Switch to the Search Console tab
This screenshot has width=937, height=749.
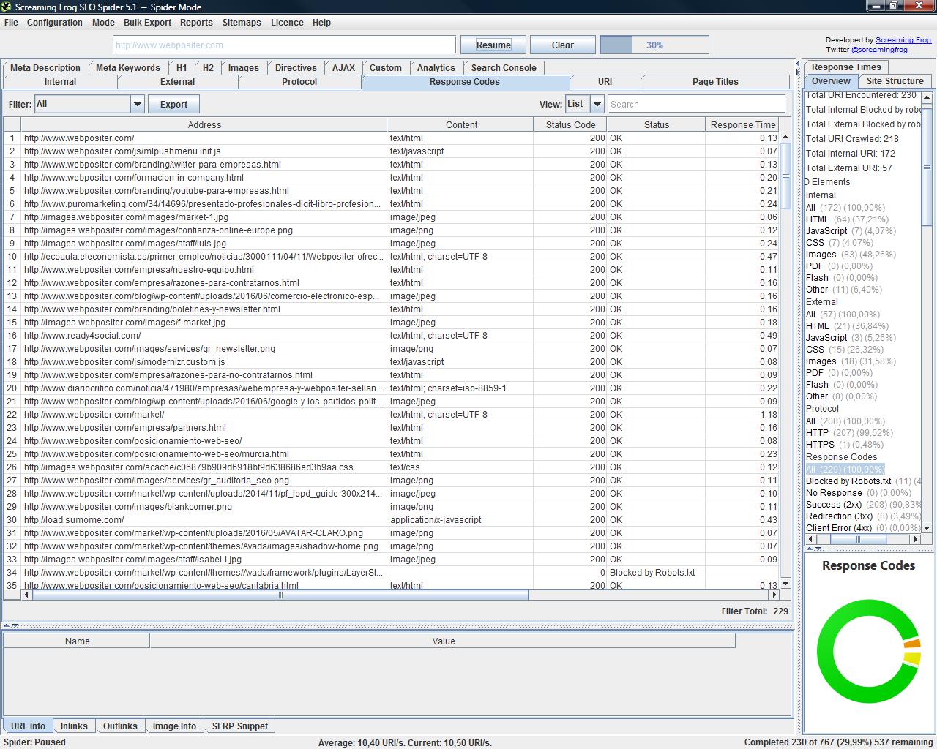coord(504,67)
